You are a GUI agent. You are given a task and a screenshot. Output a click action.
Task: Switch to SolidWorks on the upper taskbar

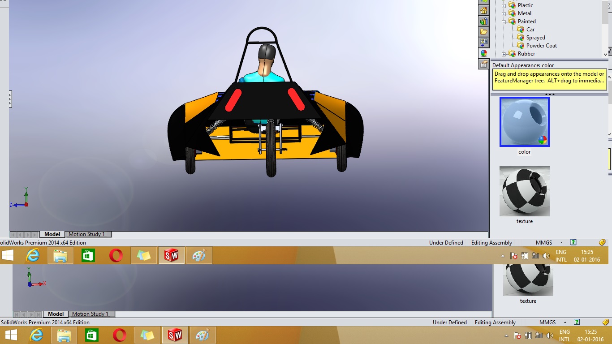172,256
